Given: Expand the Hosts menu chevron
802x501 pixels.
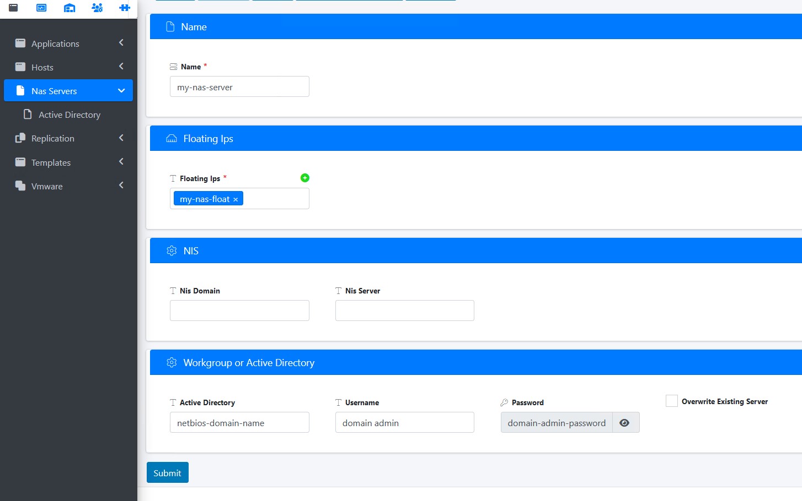Looking at the screenshot, I should 121,66.
